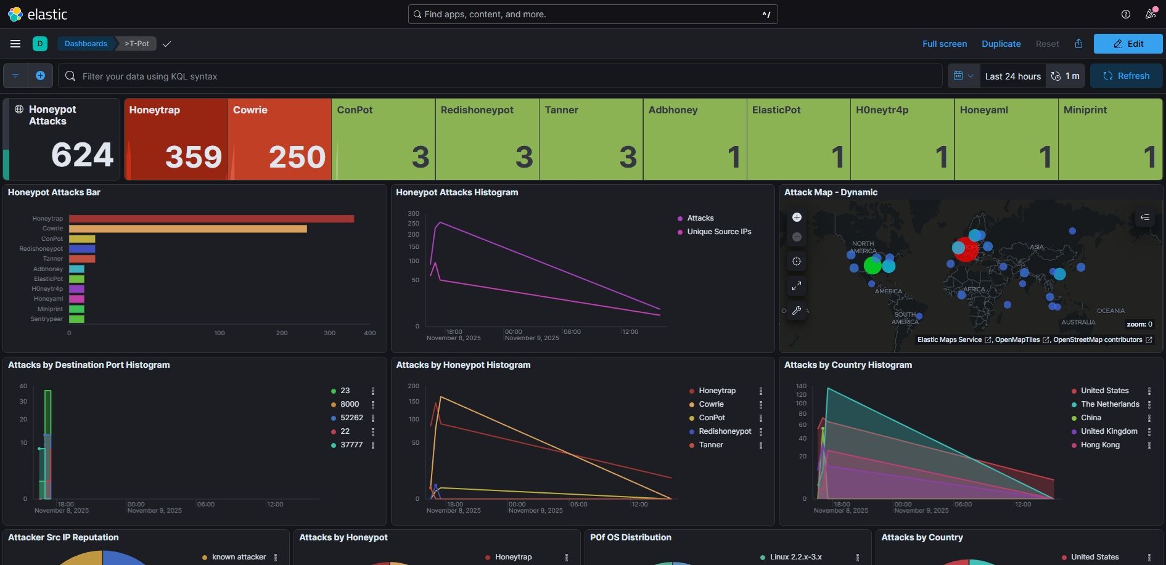Click the map fit to data bounds icon

click(x=797, y=262)
